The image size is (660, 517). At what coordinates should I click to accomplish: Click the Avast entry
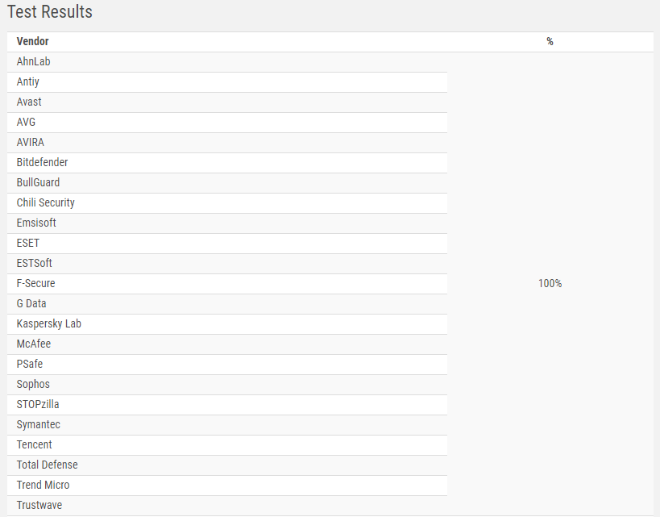coord(29,102)
